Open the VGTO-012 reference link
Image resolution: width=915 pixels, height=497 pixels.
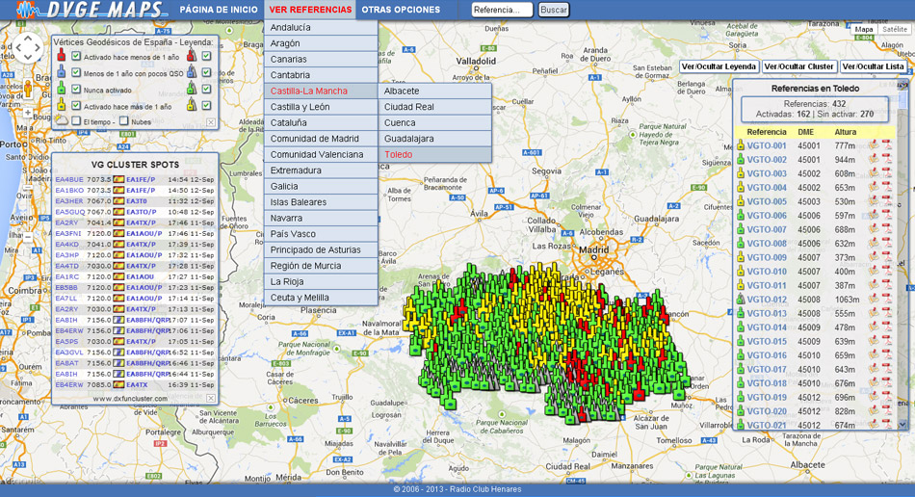[x=767, y=300]
